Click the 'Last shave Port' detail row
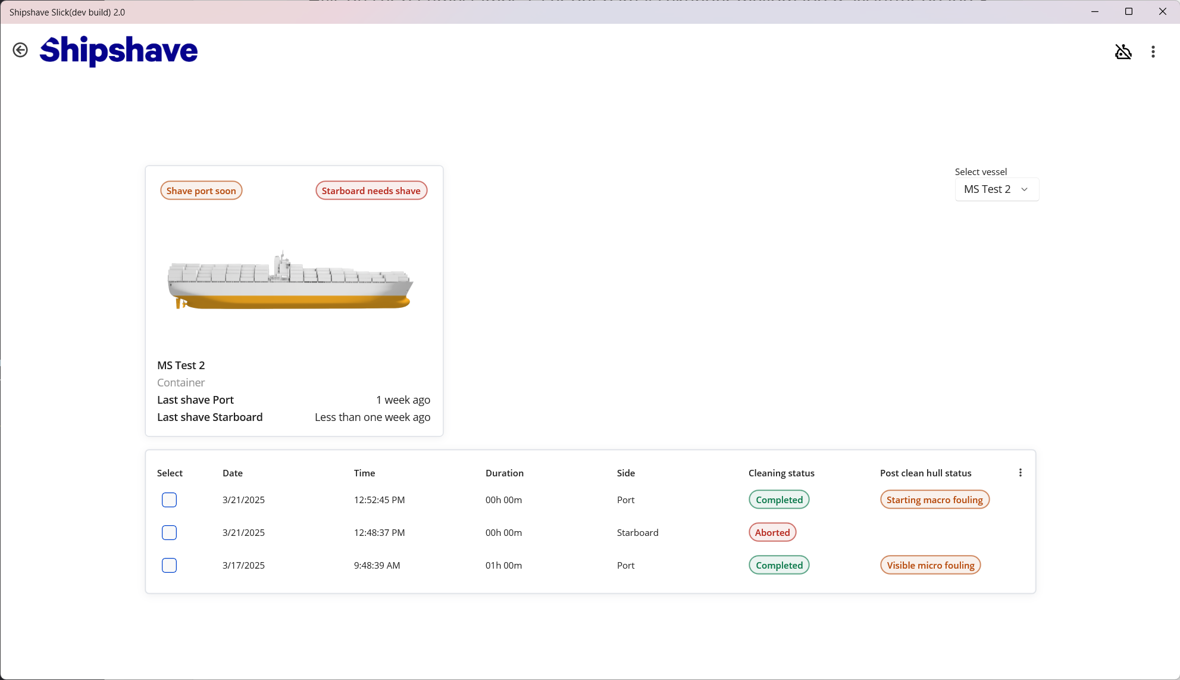 pos(195,400)
